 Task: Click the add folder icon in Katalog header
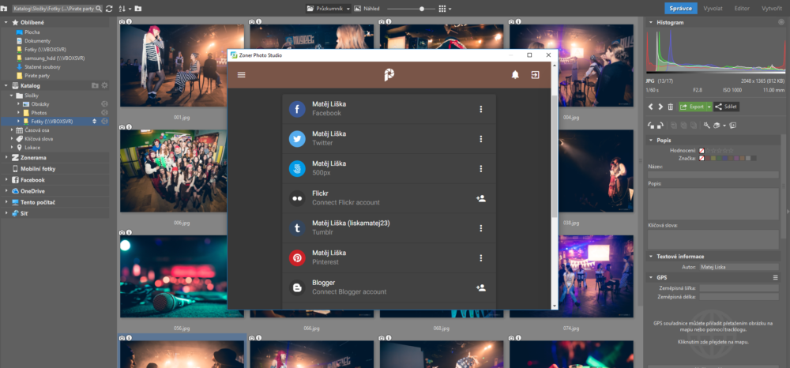coord(95,85)
